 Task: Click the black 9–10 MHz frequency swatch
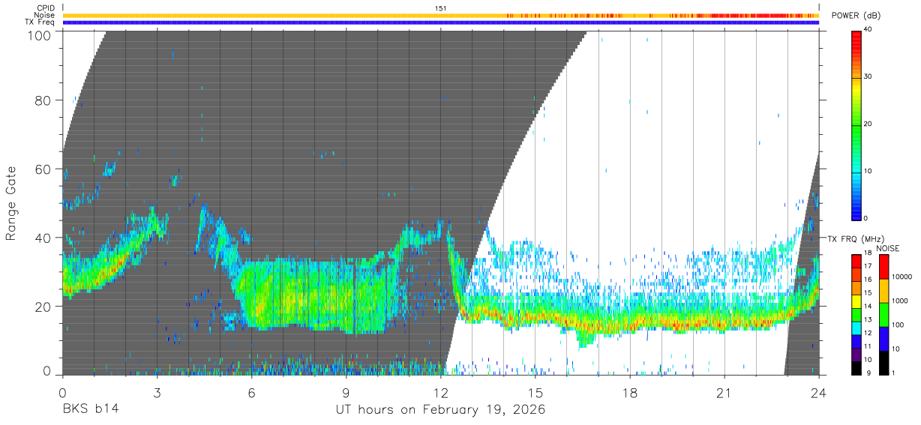click(856, 368)
